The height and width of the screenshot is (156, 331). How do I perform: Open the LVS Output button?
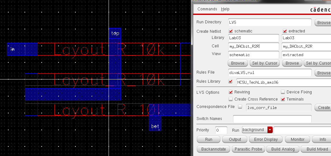tap(235, 139)
